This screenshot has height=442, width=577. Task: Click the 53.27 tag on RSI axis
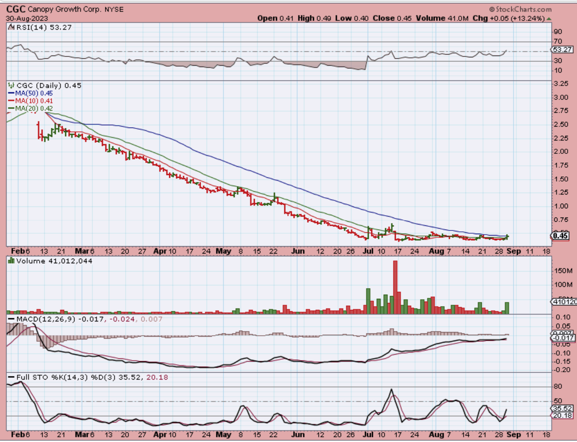[x=563, y=49]
